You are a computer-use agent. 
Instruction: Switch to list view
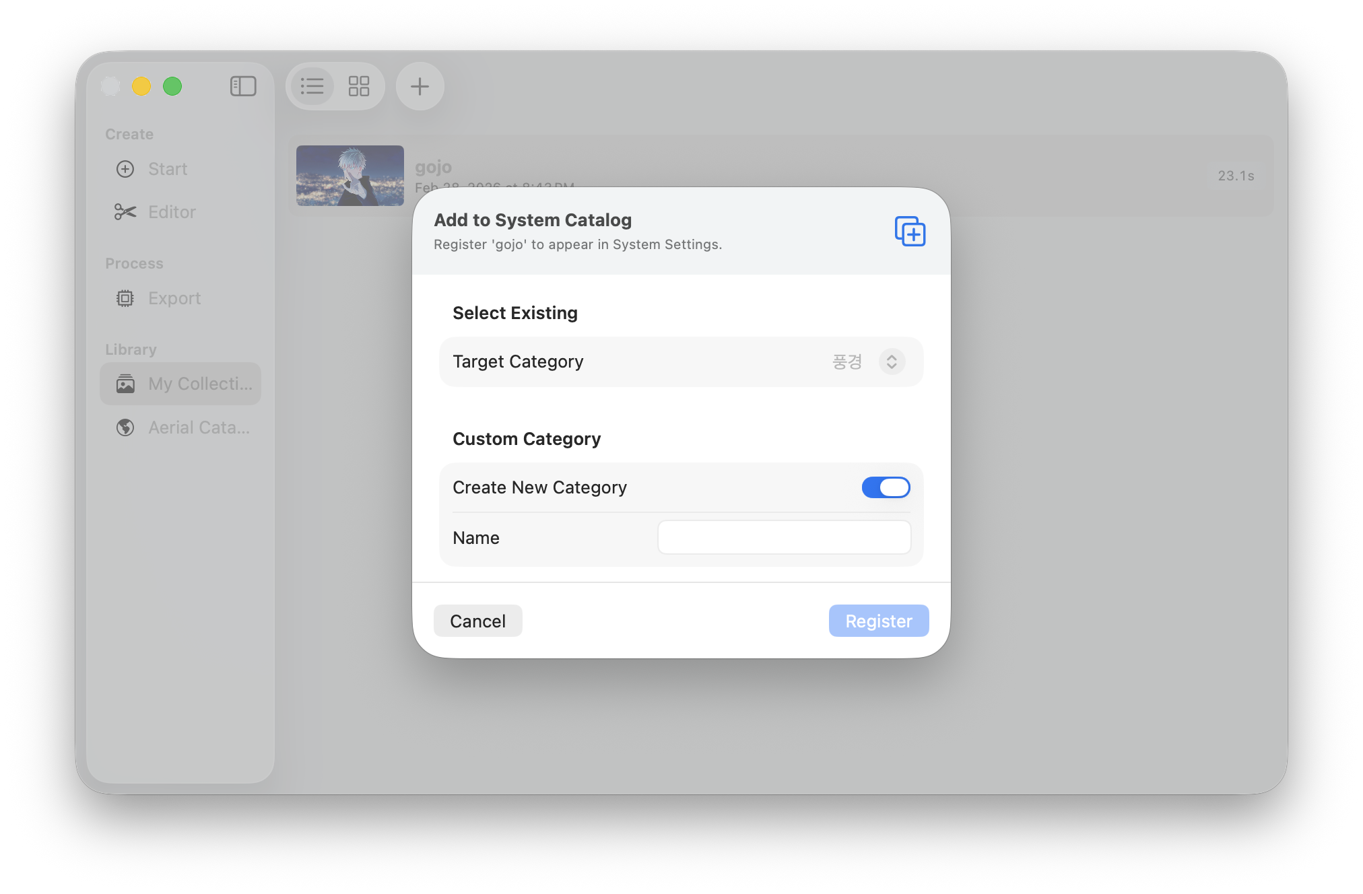pos(312,86)
